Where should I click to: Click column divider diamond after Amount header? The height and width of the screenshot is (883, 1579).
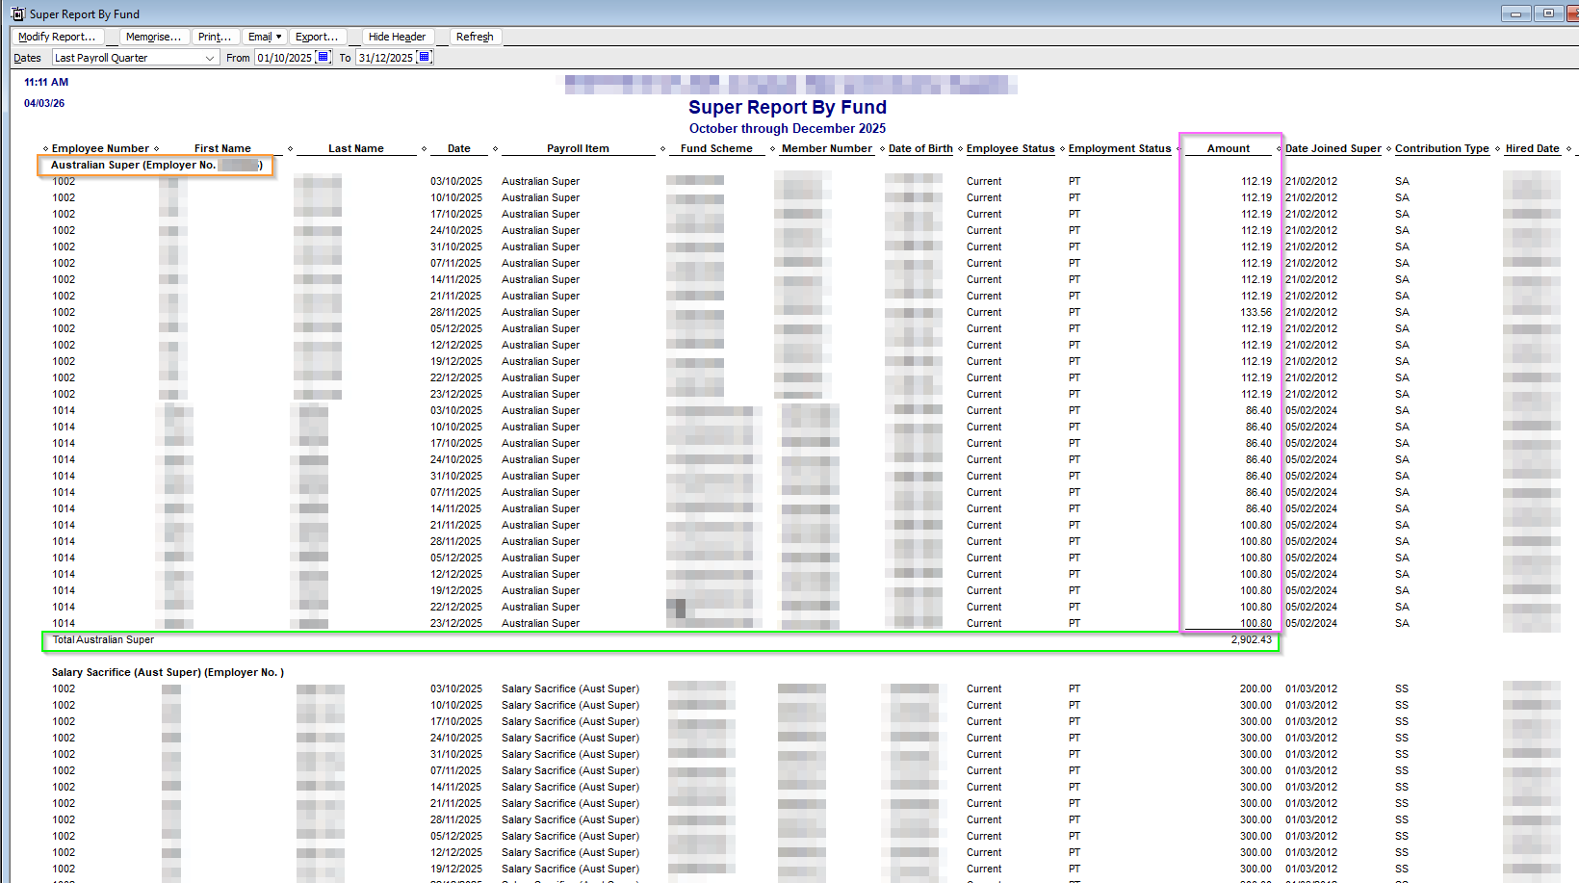(x=1279, y=149)
